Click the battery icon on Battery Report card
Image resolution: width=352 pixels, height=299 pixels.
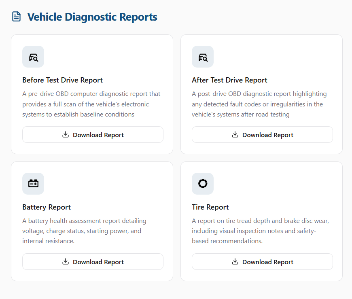(x=33, y=184)
